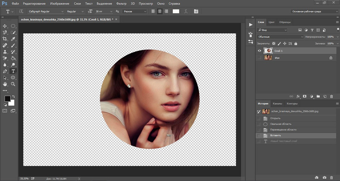
Task: Activate the Hand tool
Action: coord(5,84)
